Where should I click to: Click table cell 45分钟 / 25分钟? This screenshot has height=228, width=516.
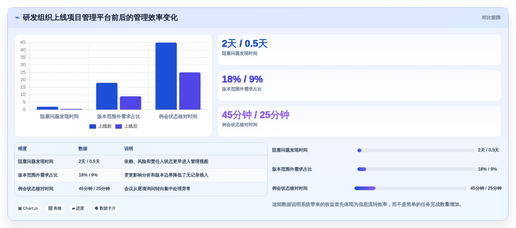(94, 189)
